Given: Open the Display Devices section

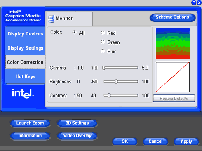Looking at the screenshot, I should (25, 34).
